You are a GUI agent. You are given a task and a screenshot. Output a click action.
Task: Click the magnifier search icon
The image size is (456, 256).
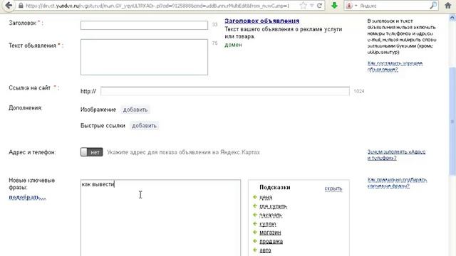[433, 5]
